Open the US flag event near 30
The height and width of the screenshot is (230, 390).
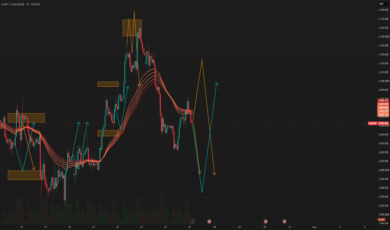(266, 221)
